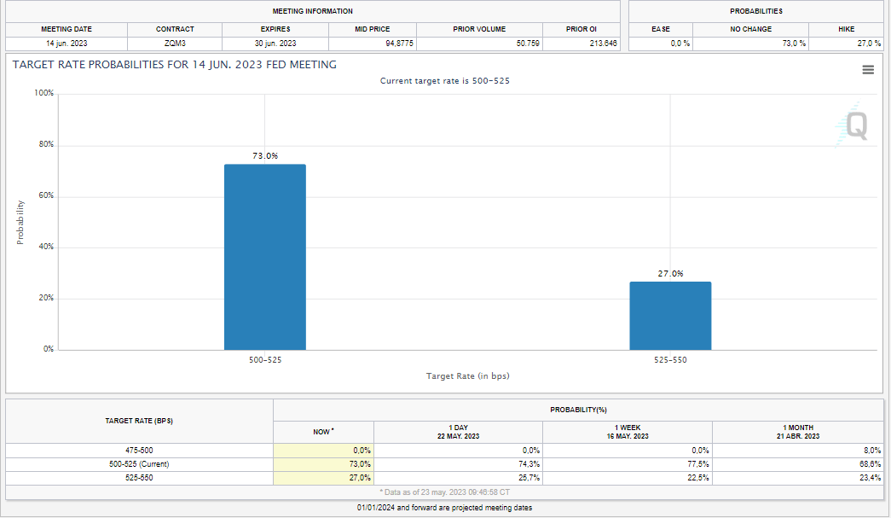891x518 pixels.
Task: Select the 500-525 probability bar
Action: click(263, 256)
